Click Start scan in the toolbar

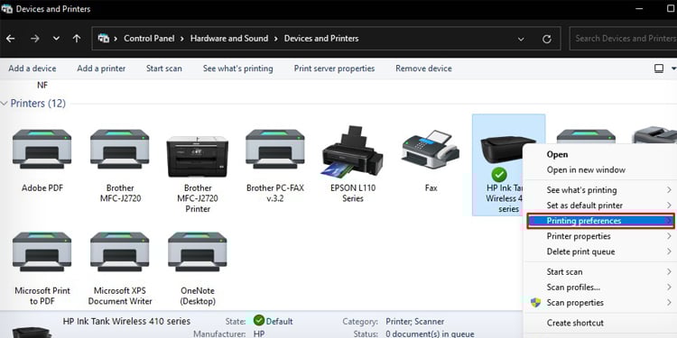pyautogui.click(x=164, y=69)
